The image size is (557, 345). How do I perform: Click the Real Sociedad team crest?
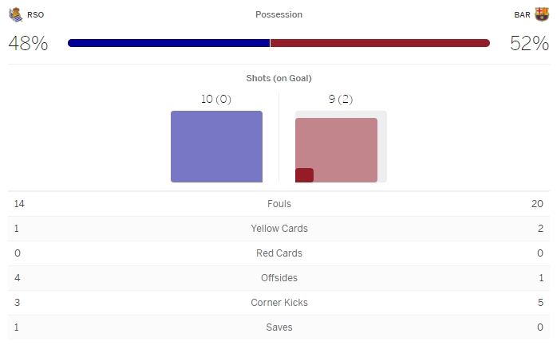[x=15, y=14]
